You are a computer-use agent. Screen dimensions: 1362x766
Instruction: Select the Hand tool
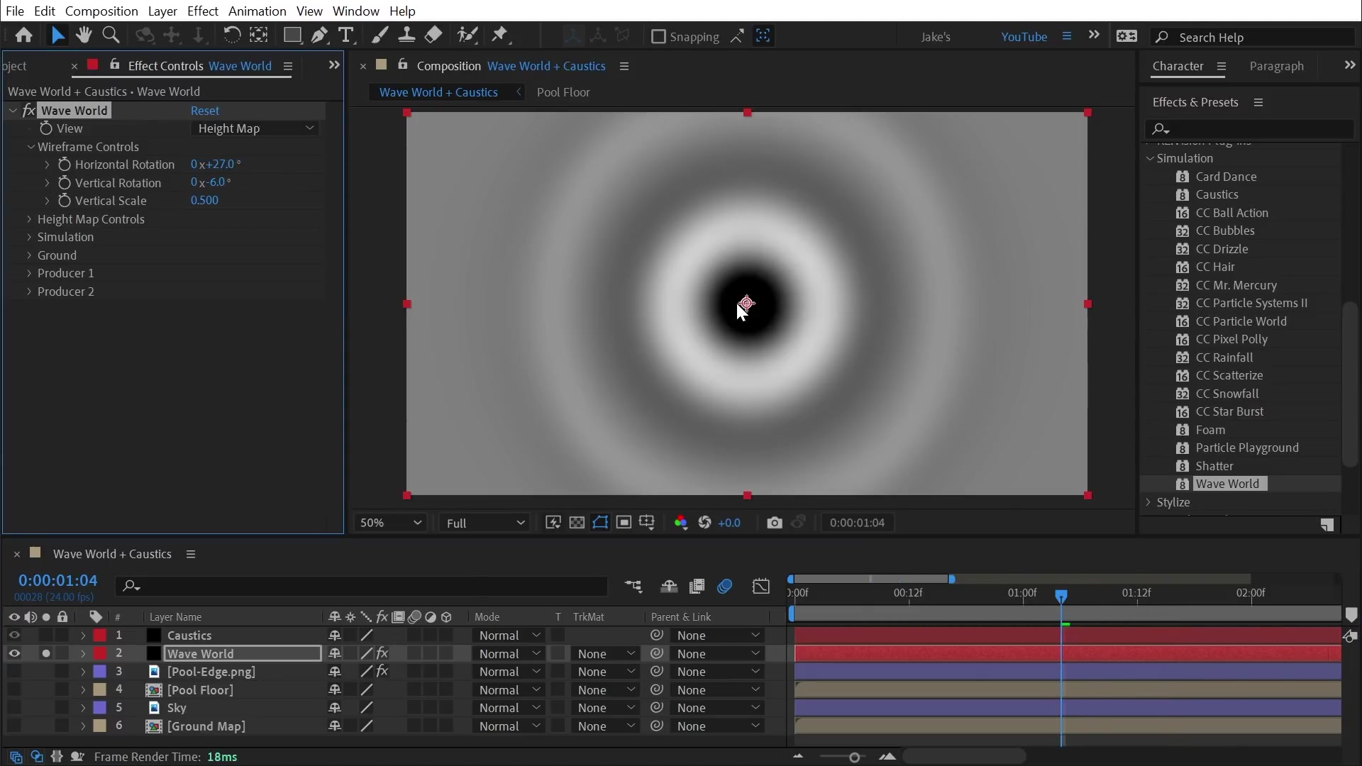pyautogui.click(x=84, y=35)
